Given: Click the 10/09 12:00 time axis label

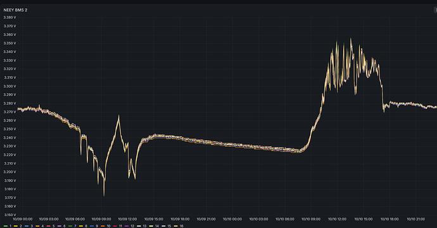Looking at the screenshot, I should click(127, 219).
